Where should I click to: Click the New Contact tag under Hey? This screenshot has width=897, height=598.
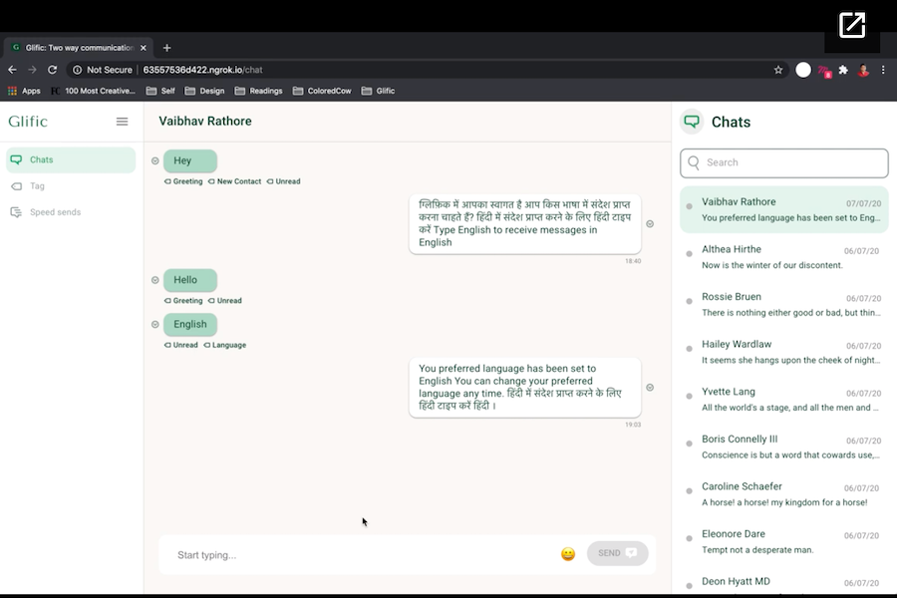(234, 181)
